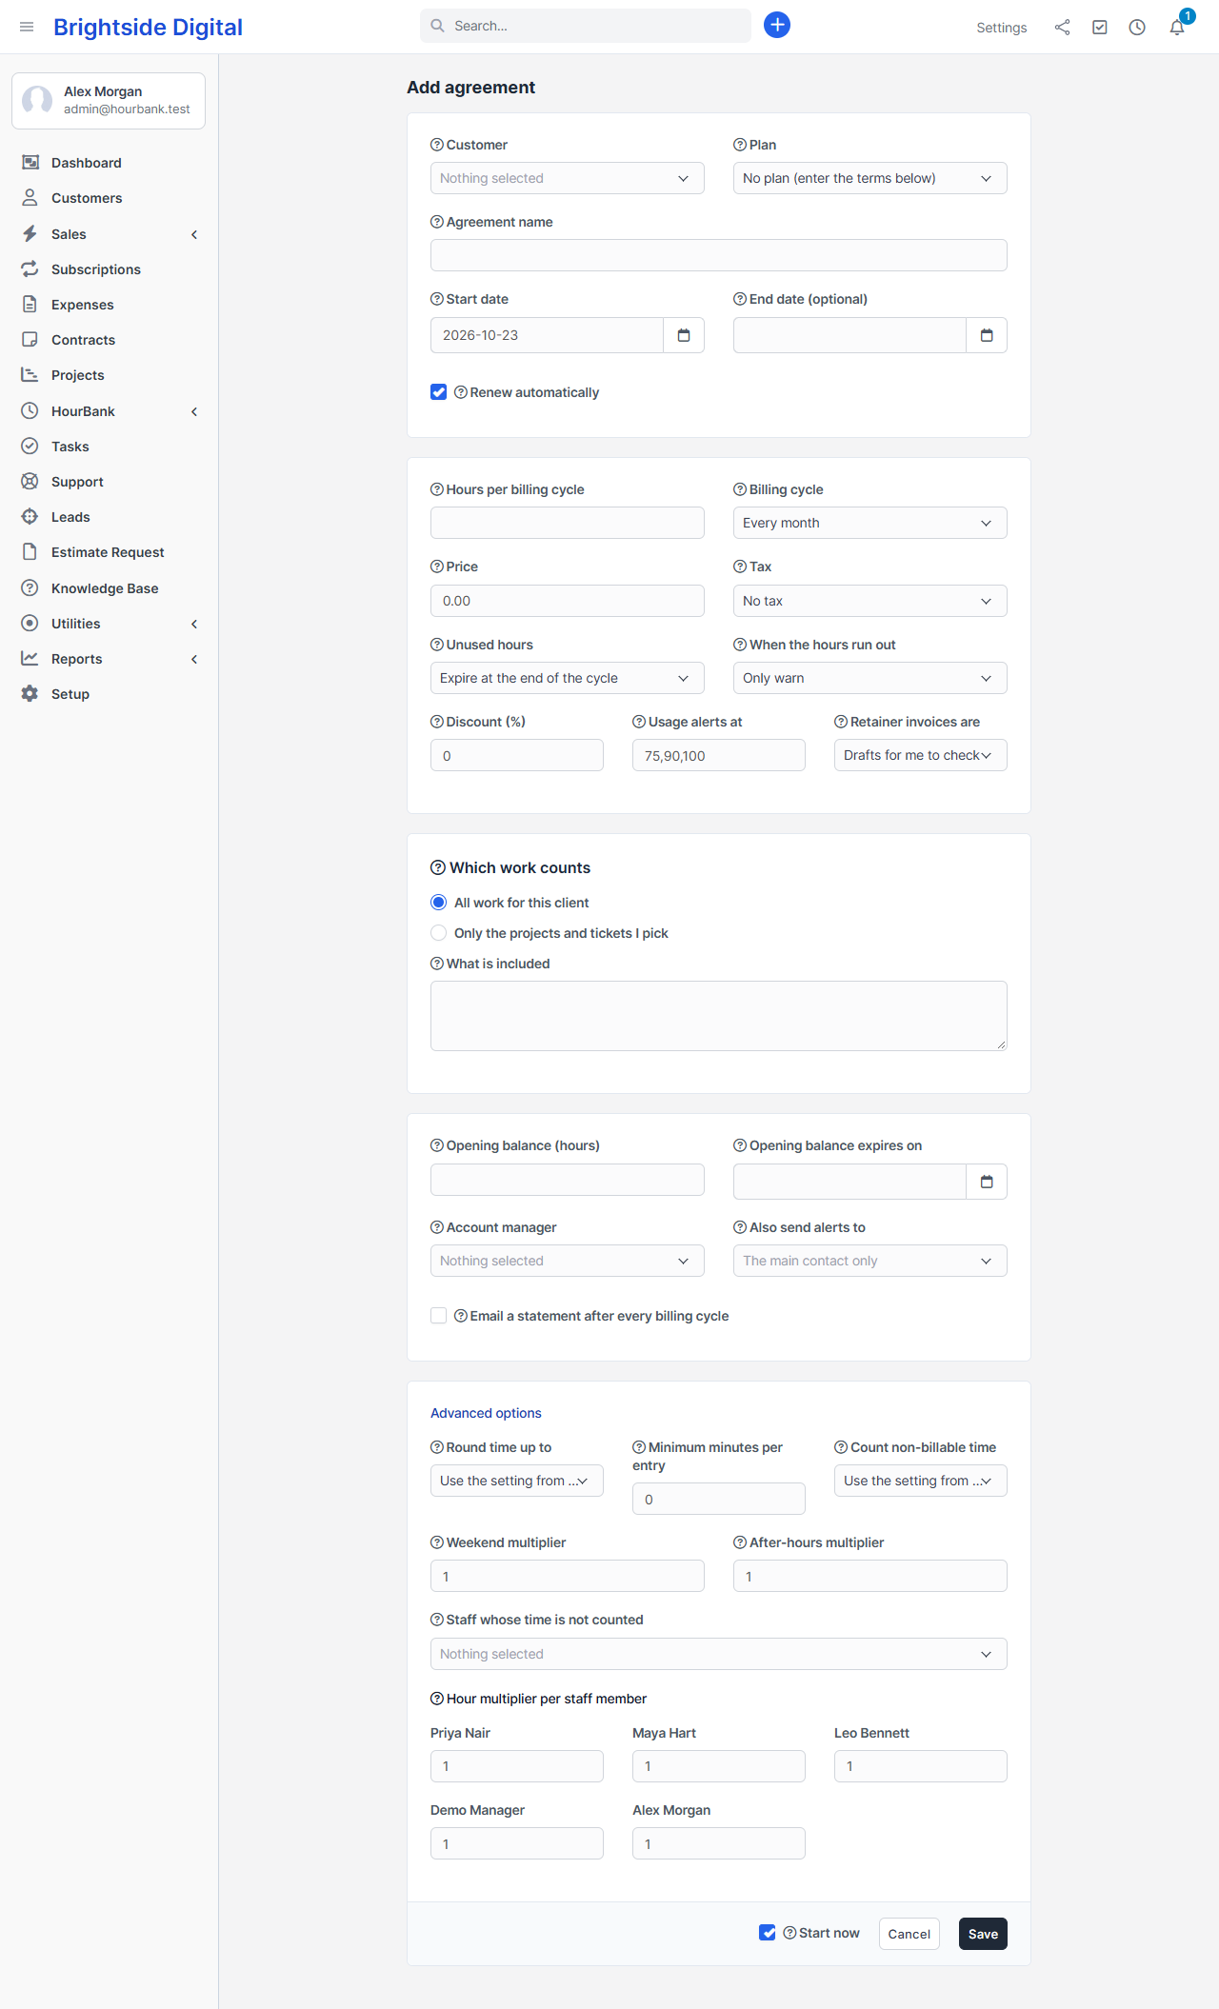Viewport: 1219px width, 2009px height.
Task: Open the notifications bell
Action: 1177,28
